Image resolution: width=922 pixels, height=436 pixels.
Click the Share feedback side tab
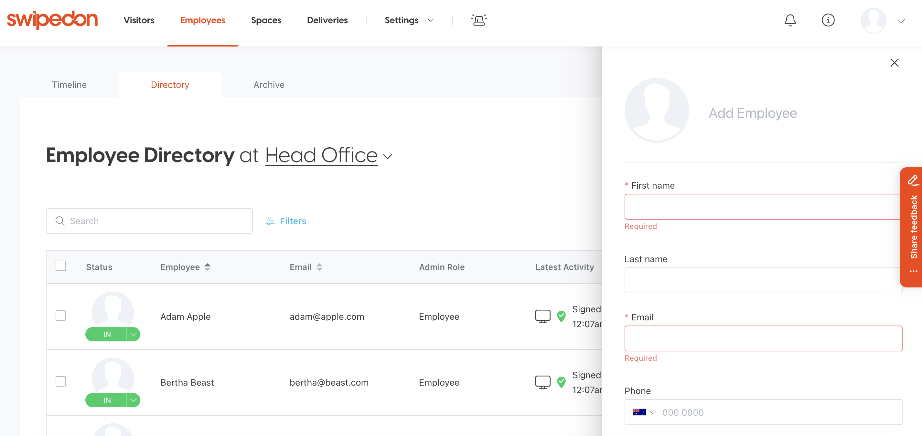911,227
